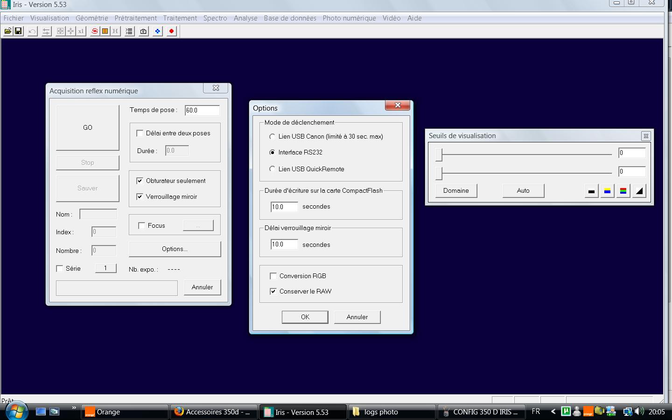Select Lien USB Canon radio option
672x420 pixels.
(272, 136)
